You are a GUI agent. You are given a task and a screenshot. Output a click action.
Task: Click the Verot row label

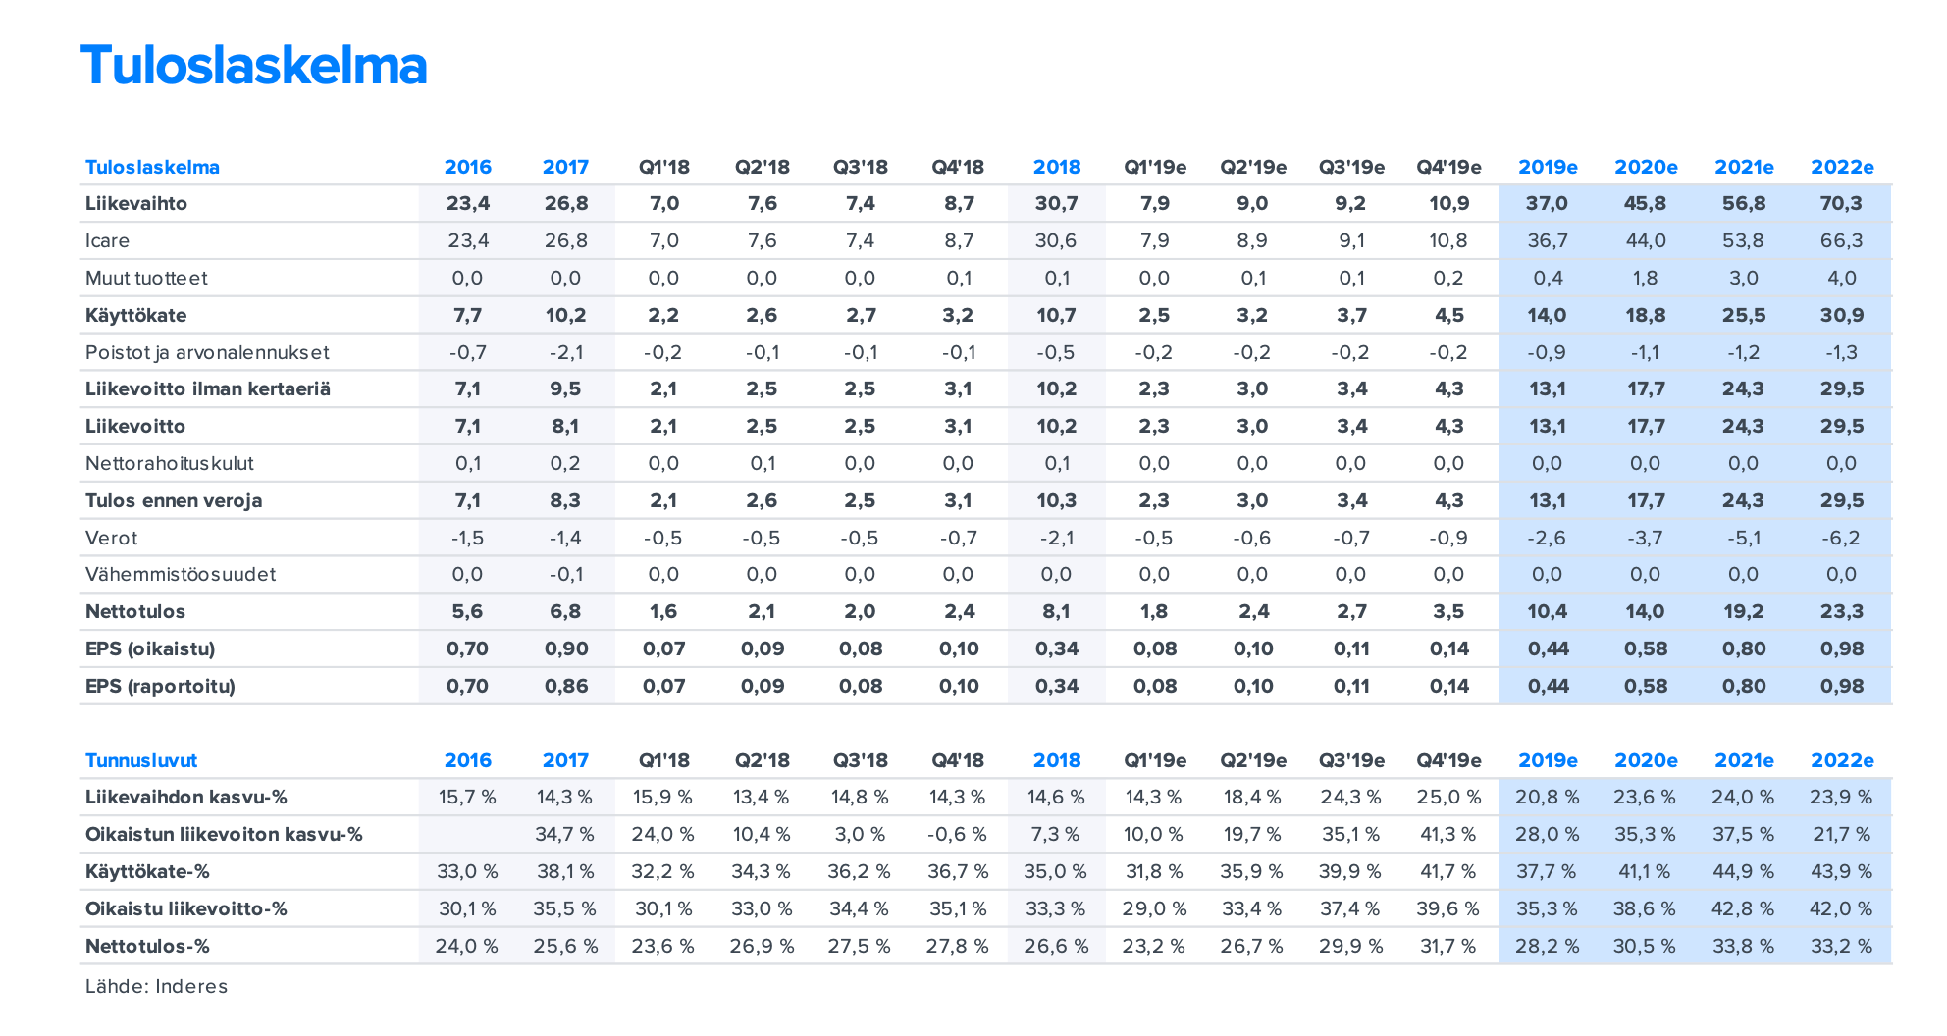click(x=112, y=538)
